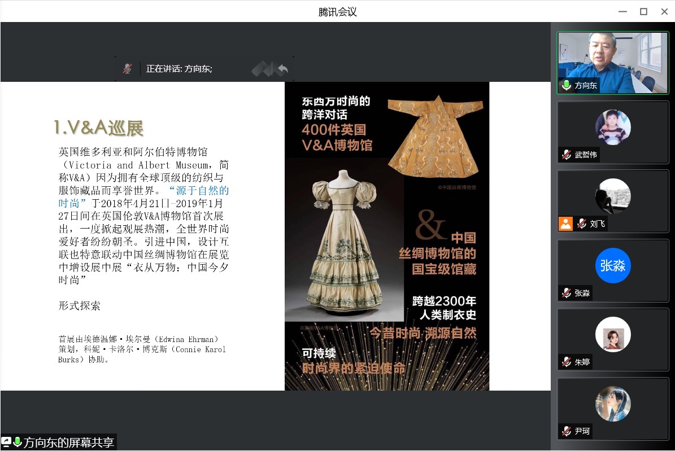Select 刘飞's participant avatar
The image size is (675, 451).
613,196
